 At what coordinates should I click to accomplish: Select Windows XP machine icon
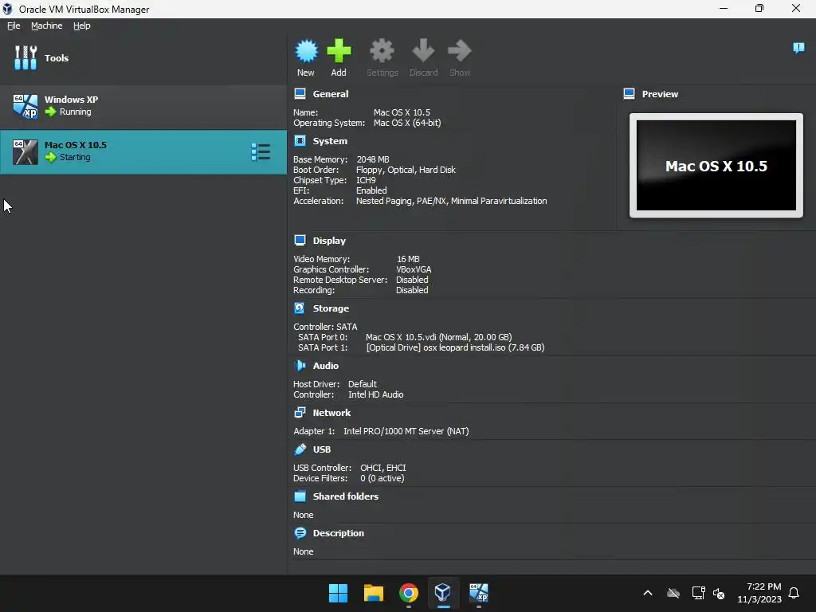click(x=25, y=106)
